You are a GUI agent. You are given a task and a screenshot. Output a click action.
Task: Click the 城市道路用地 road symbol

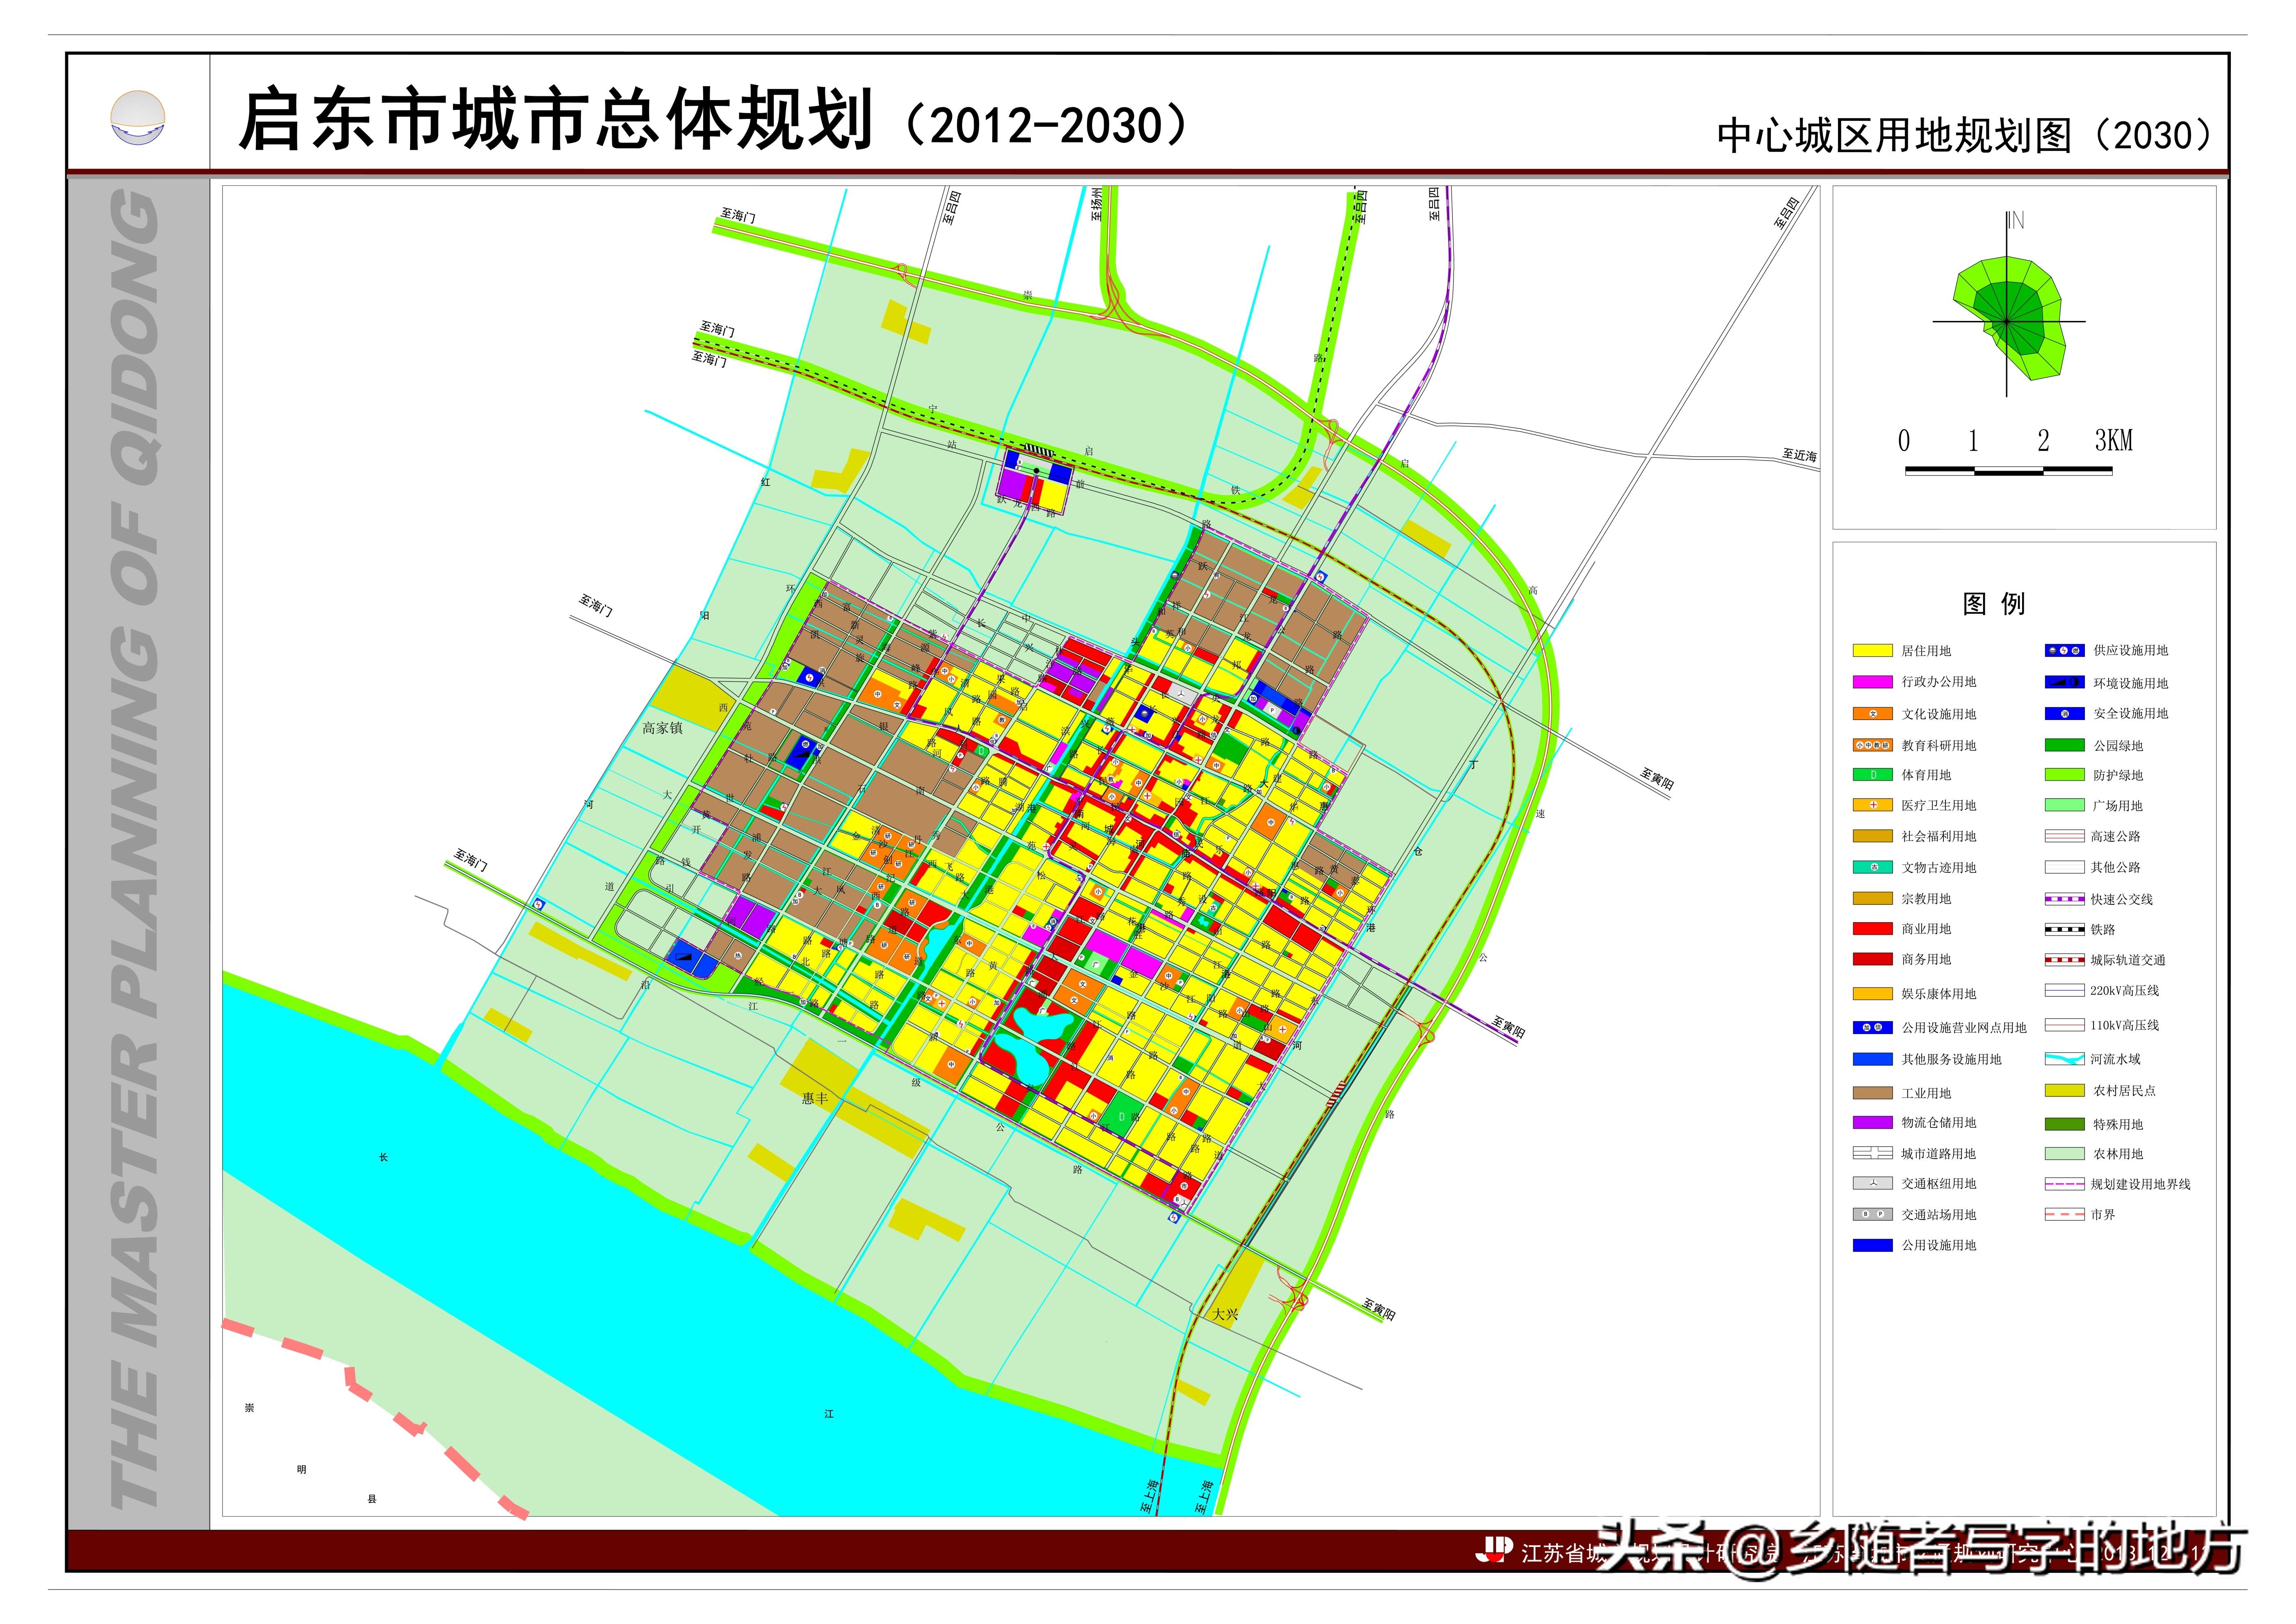click(1872, 1153)
